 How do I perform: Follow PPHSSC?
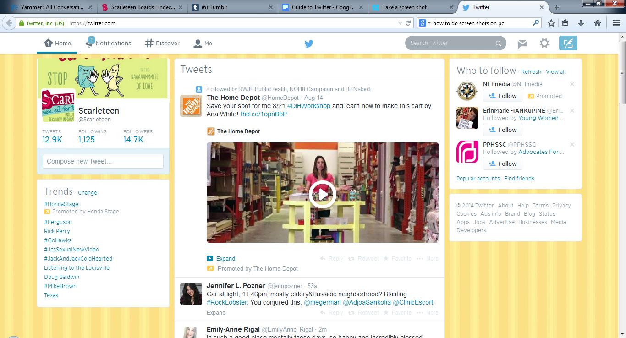[502, 164]
